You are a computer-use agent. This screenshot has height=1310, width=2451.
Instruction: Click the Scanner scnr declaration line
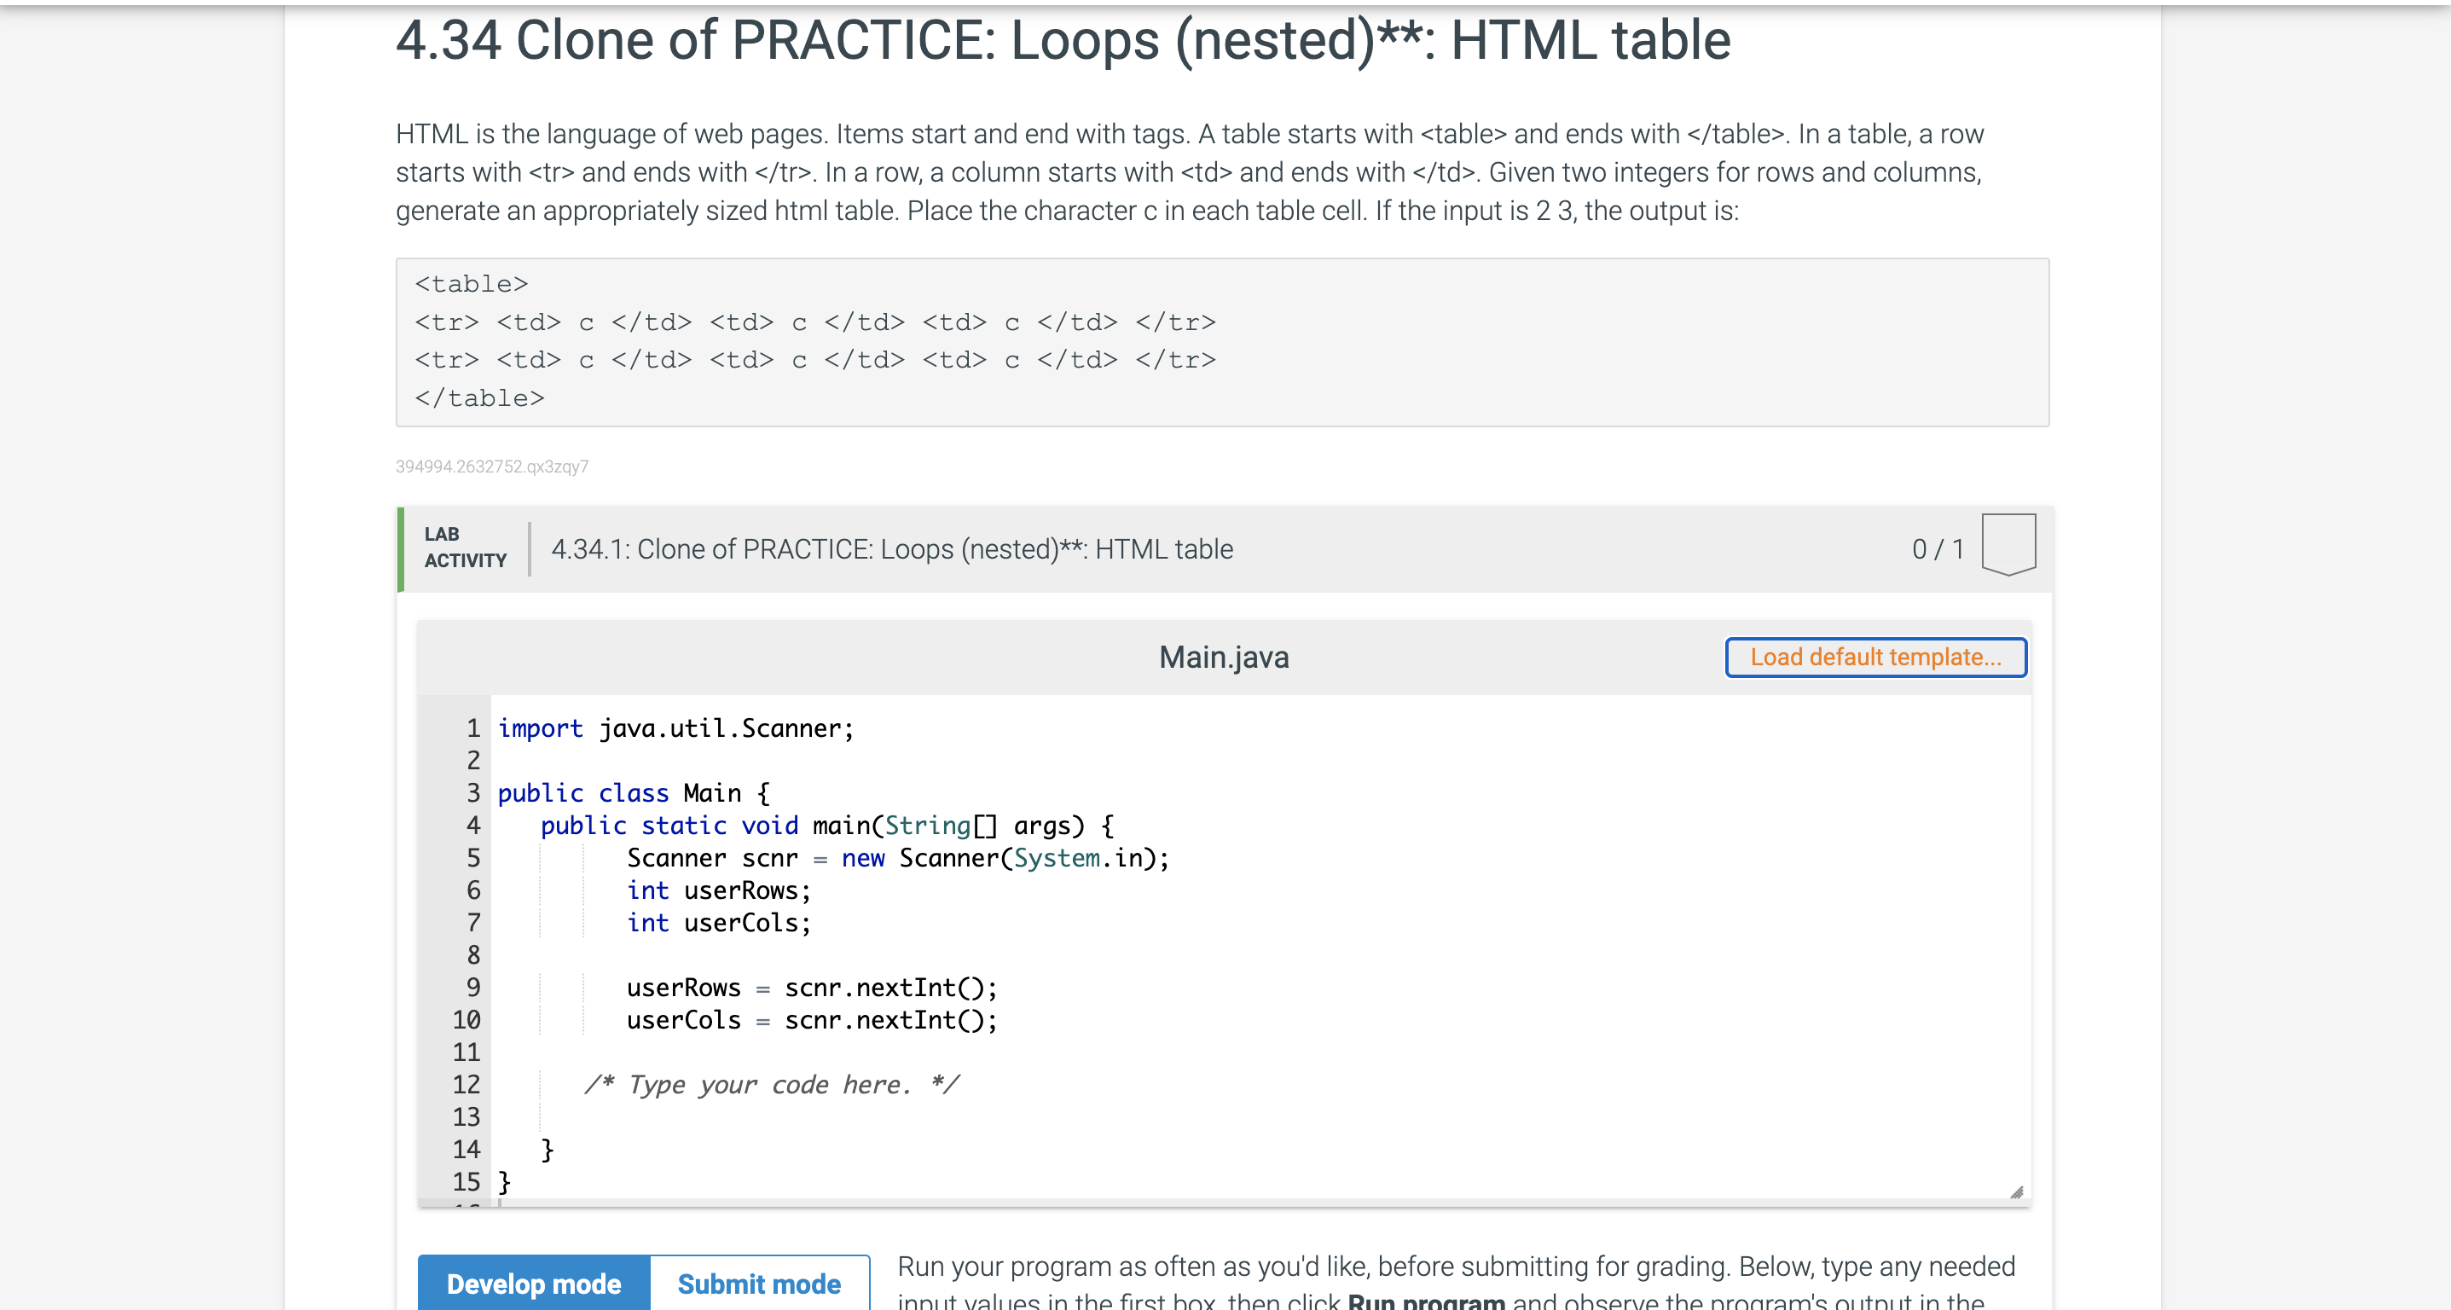pyautogui.click(x=897, y=858)
